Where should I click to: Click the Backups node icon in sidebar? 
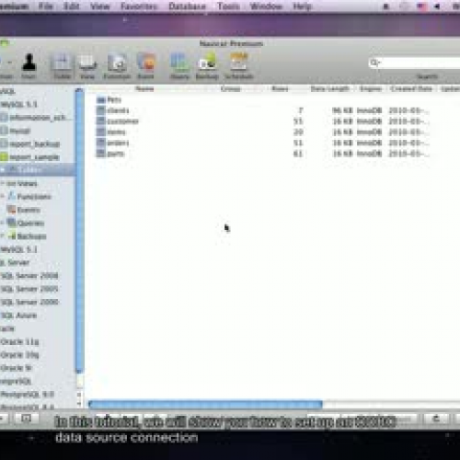click(x=12, y=236)
